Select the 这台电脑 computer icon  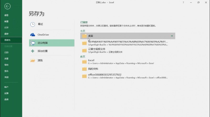pos(33,43)
